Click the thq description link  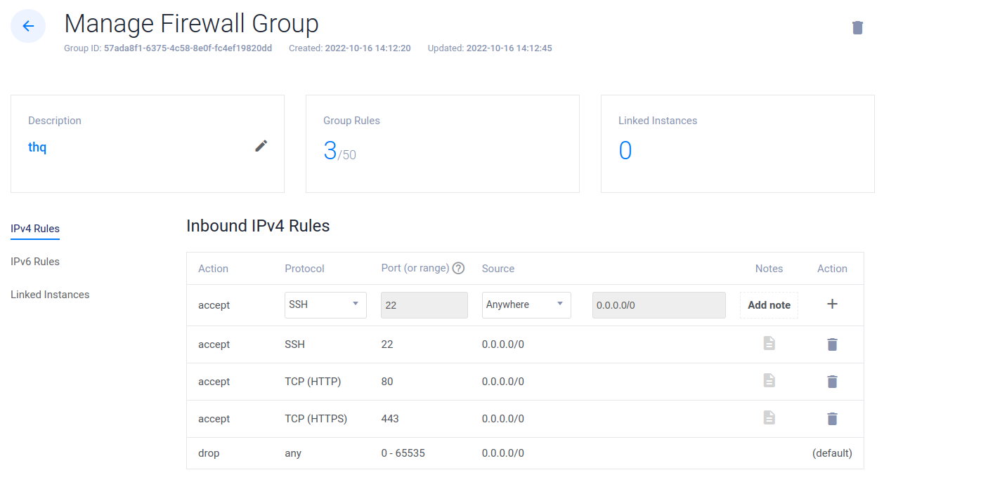(x=37, y=147)
